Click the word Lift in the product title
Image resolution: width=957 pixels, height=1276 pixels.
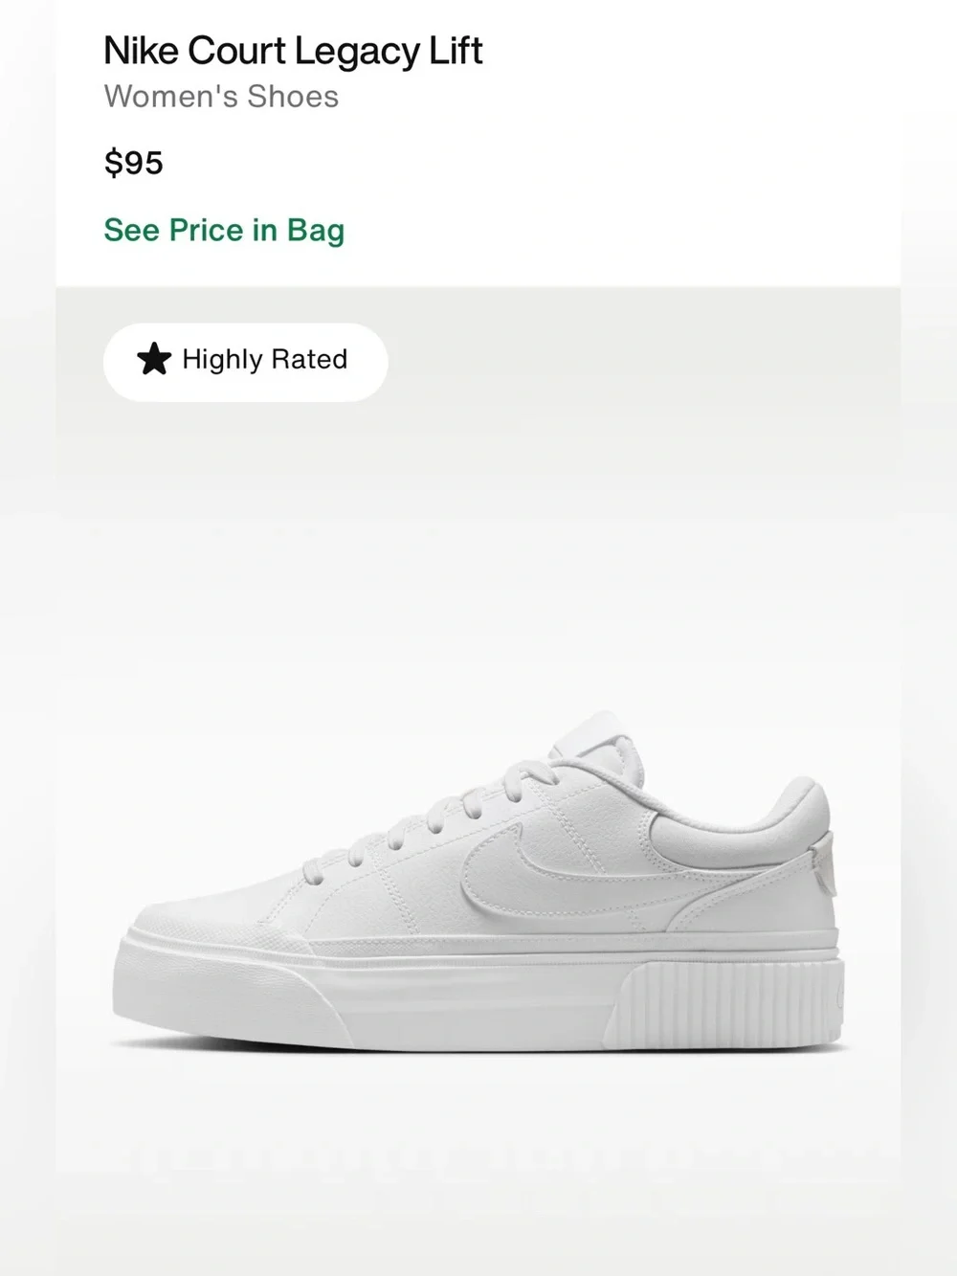pos(455,50)
